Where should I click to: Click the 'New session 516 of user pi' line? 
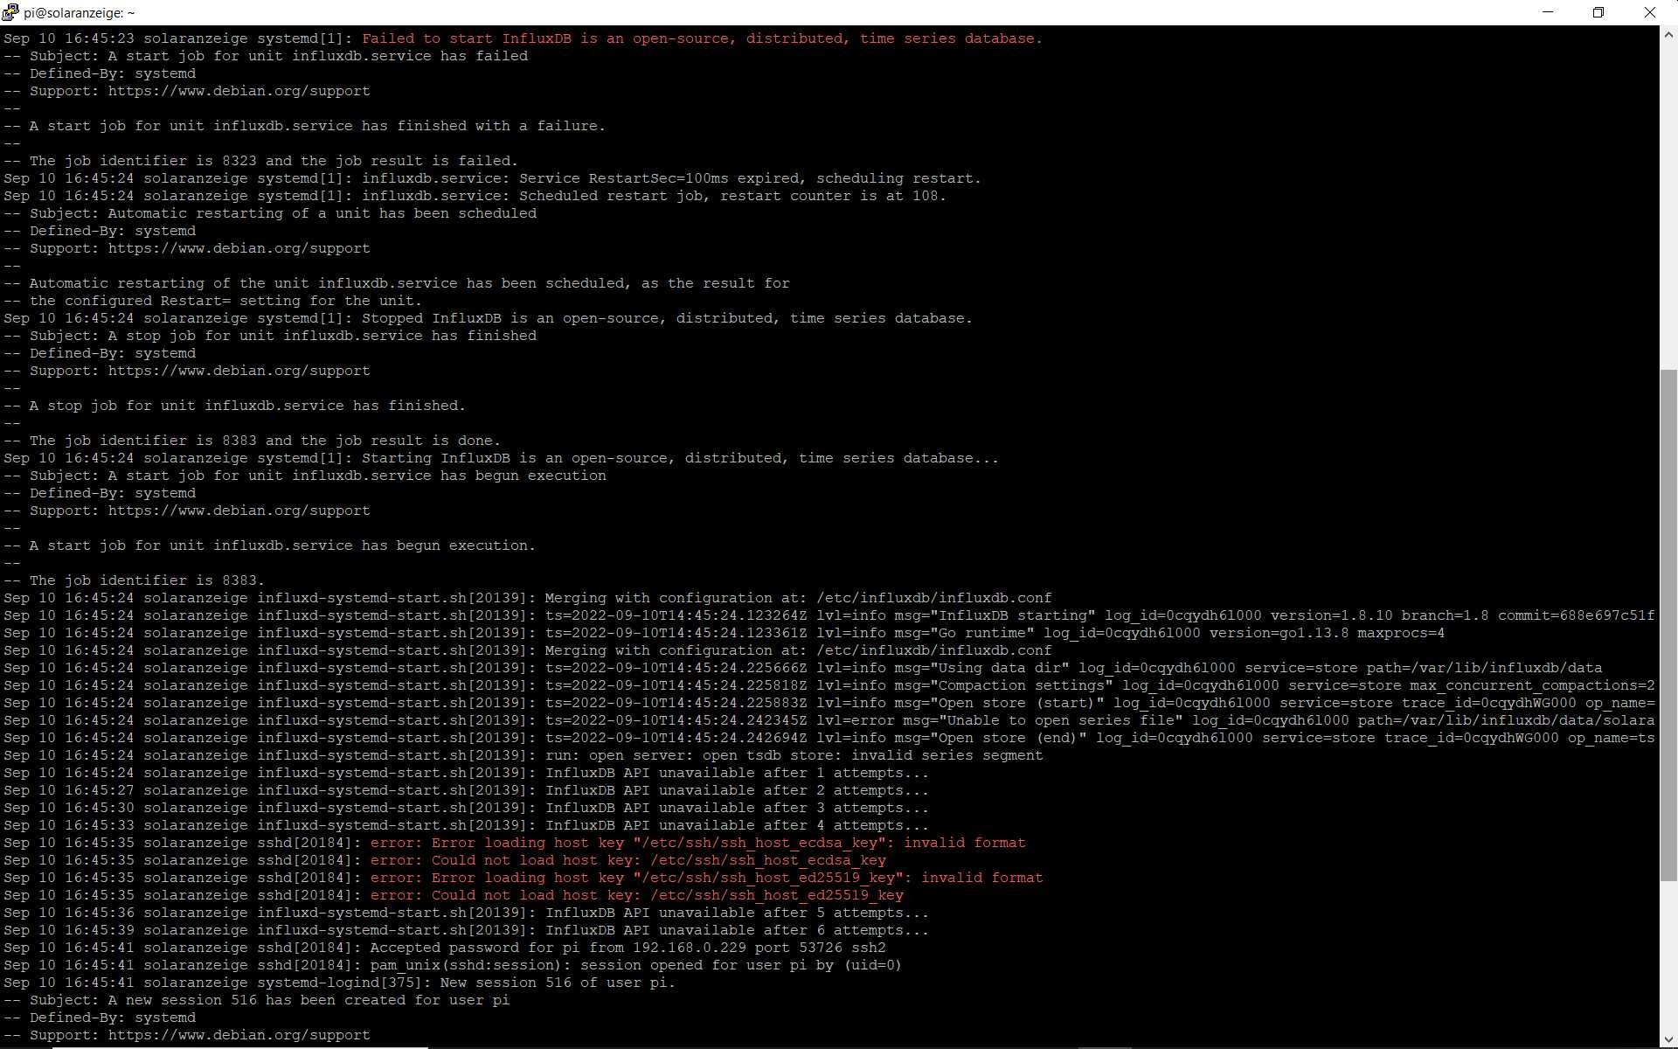[557, 983]
